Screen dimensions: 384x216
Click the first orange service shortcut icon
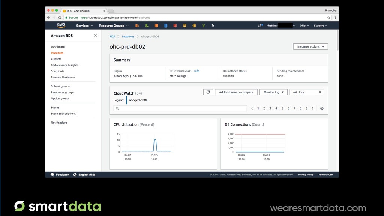coord(137,25)
